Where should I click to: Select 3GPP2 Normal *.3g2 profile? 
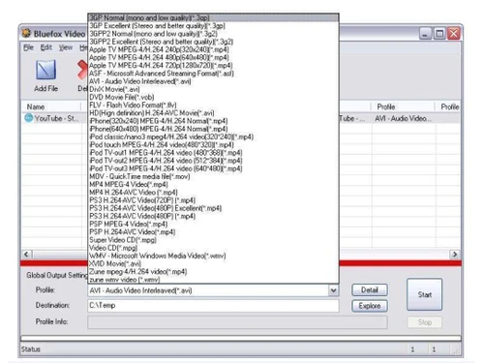pos(213,34)
